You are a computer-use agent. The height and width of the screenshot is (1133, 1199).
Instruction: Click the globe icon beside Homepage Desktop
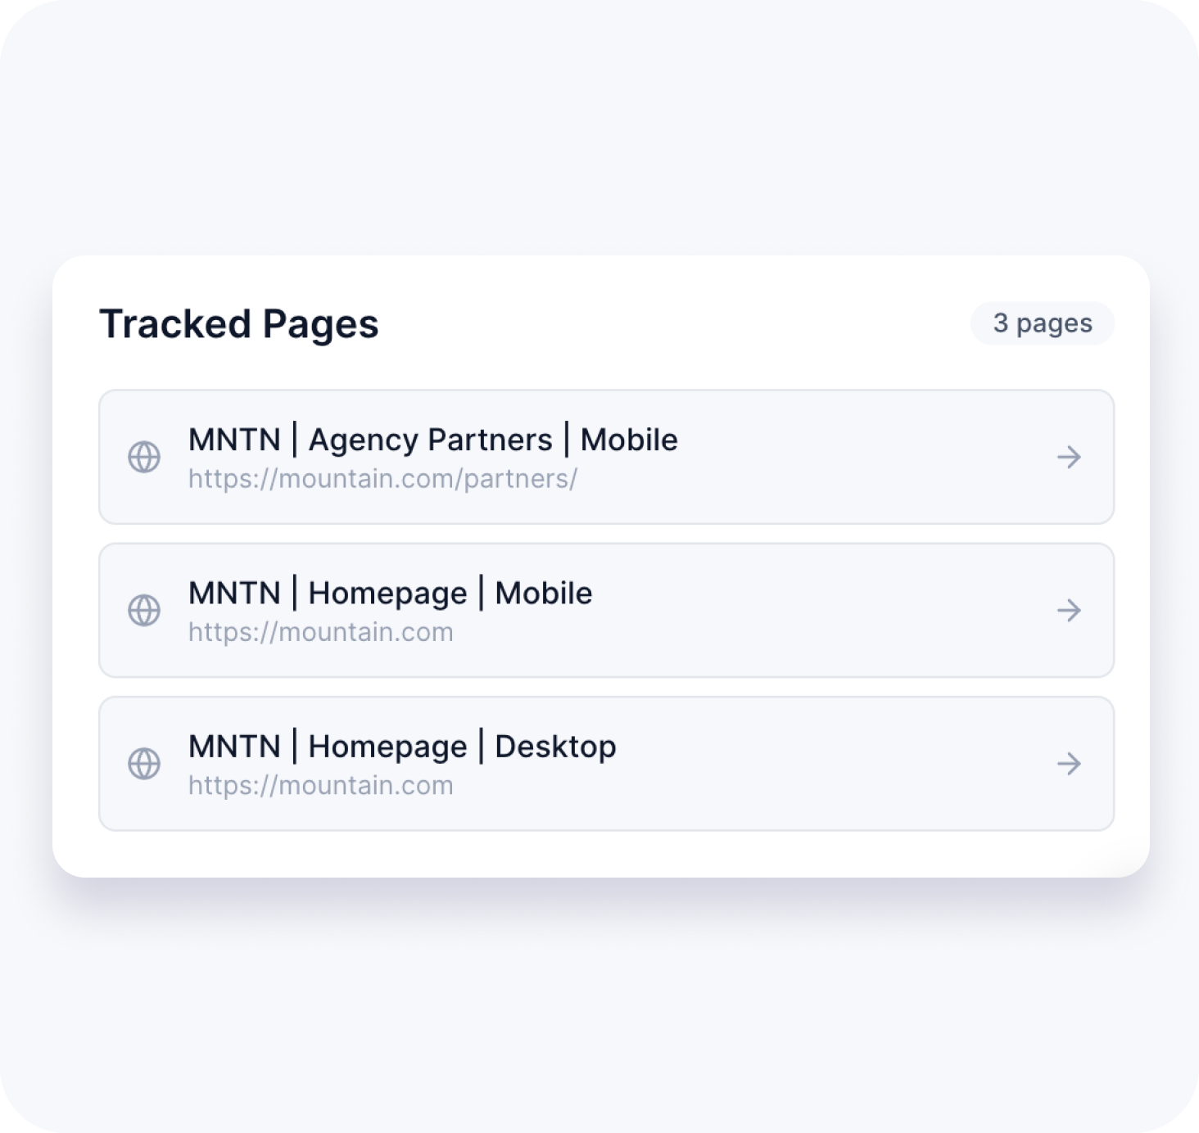pyautogui.click(x=144, y=764)
